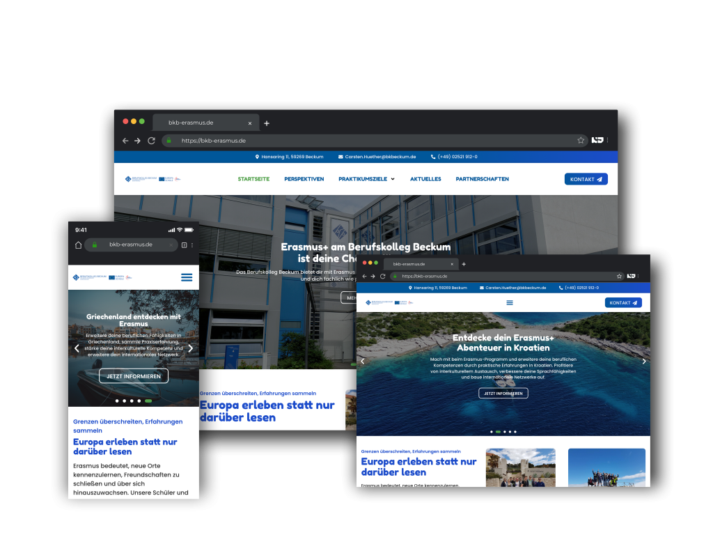Reload the page in the large desktop browser
Viewport: 713px width, 535px height.
coord(151,141)
